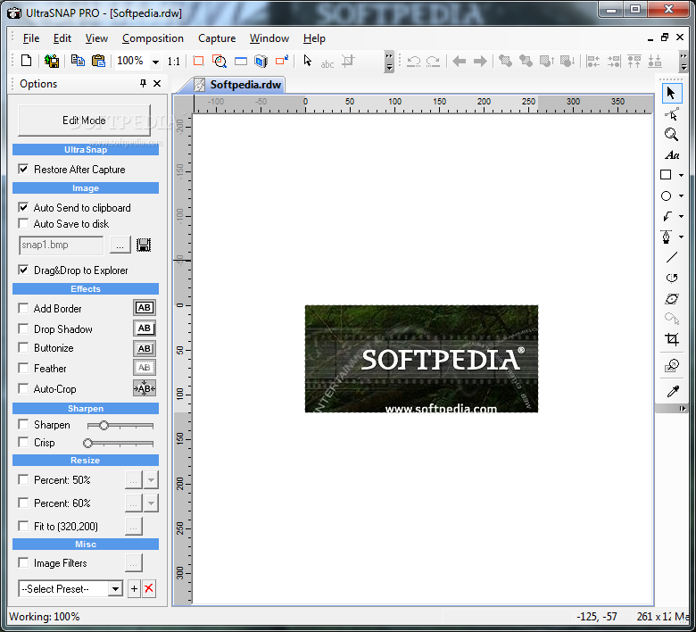Select the straight line tool

672,257
